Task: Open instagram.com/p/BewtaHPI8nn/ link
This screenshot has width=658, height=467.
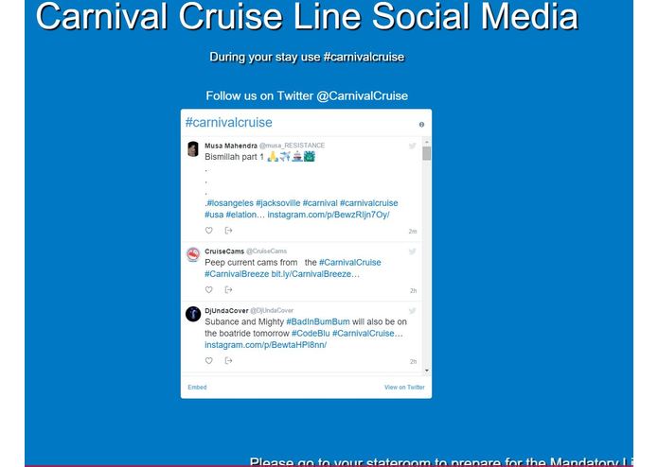Action: tap(266, 345)
